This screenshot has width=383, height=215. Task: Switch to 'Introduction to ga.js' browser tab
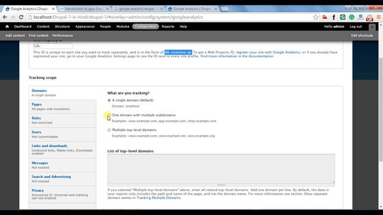tap(83, 9)
